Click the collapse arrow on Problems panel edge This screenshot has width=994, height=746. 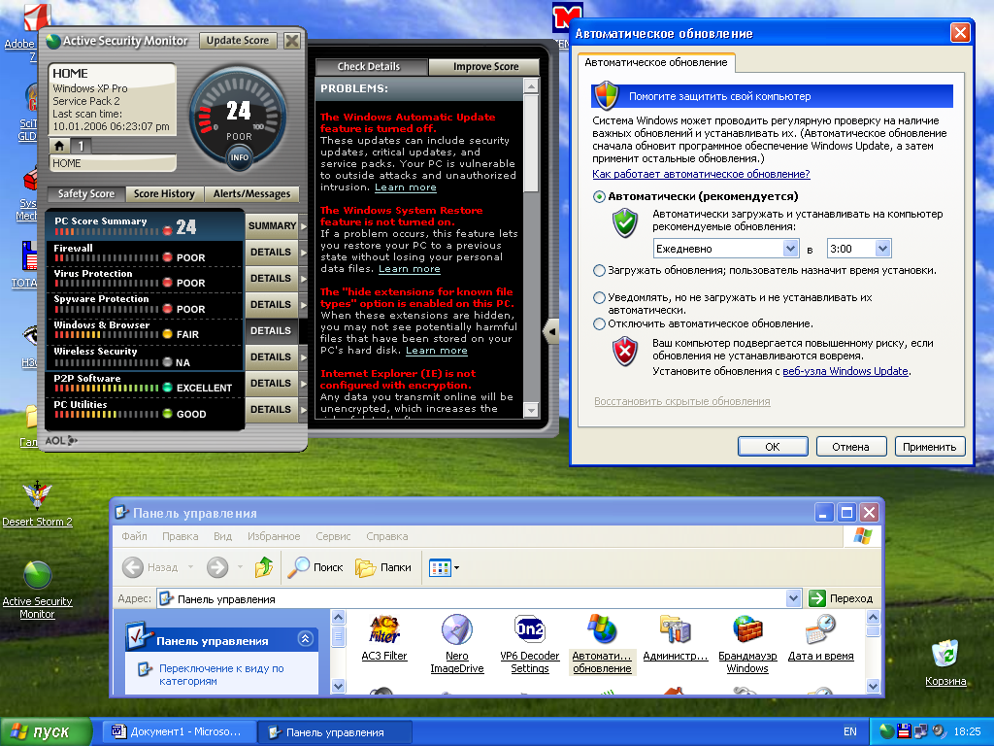click(x=551, y=331)
